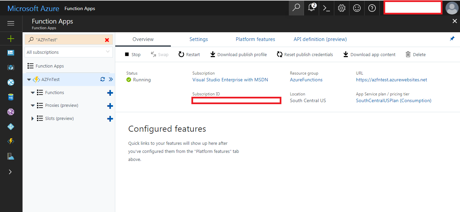Add a new slot with the plus
This screenshot has height=212, width=460.
[110, 119]
